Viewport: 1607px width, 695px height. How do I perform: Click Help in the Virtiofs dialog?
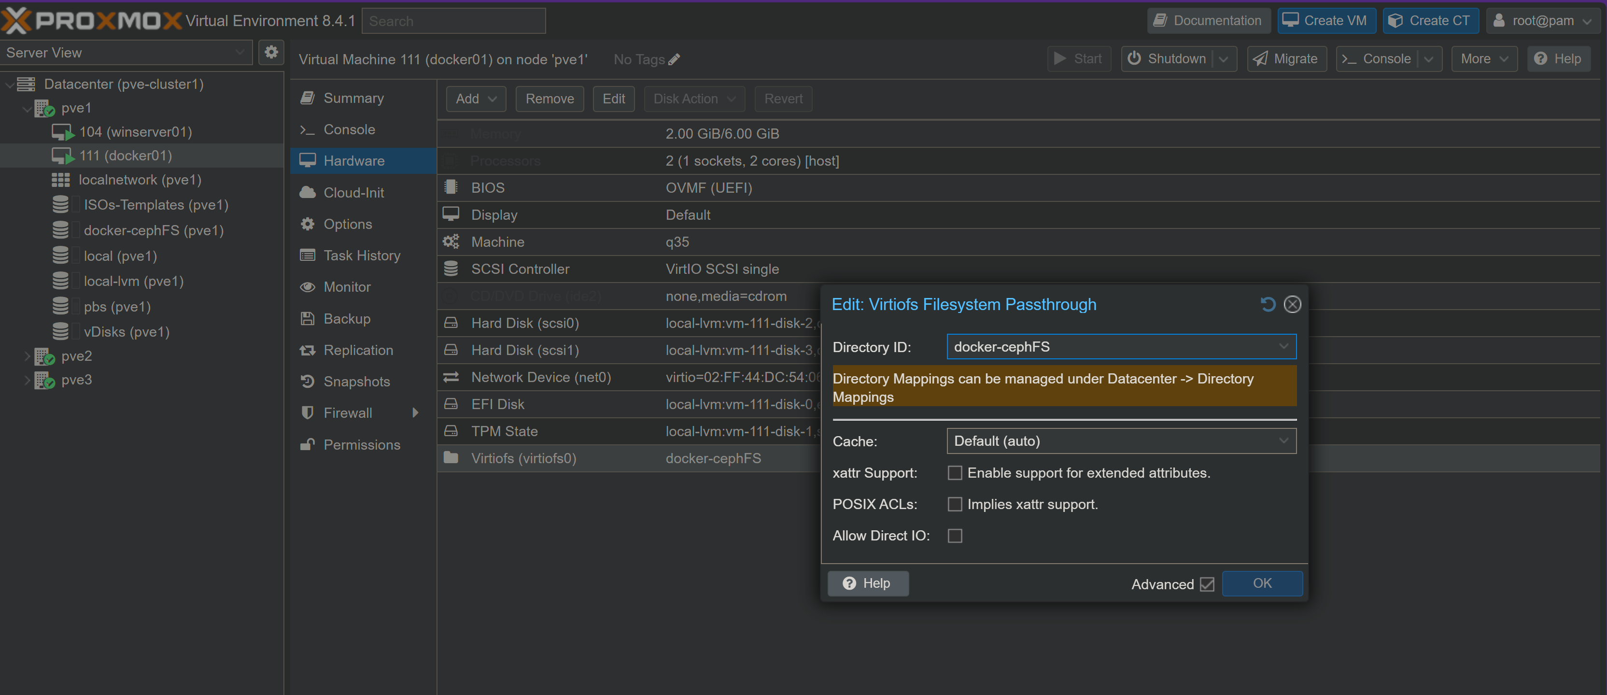tap(868, 583)
